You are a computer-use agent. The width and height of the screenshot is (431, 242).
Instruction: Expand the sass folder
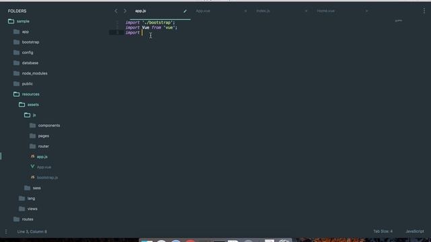(36, 188)
